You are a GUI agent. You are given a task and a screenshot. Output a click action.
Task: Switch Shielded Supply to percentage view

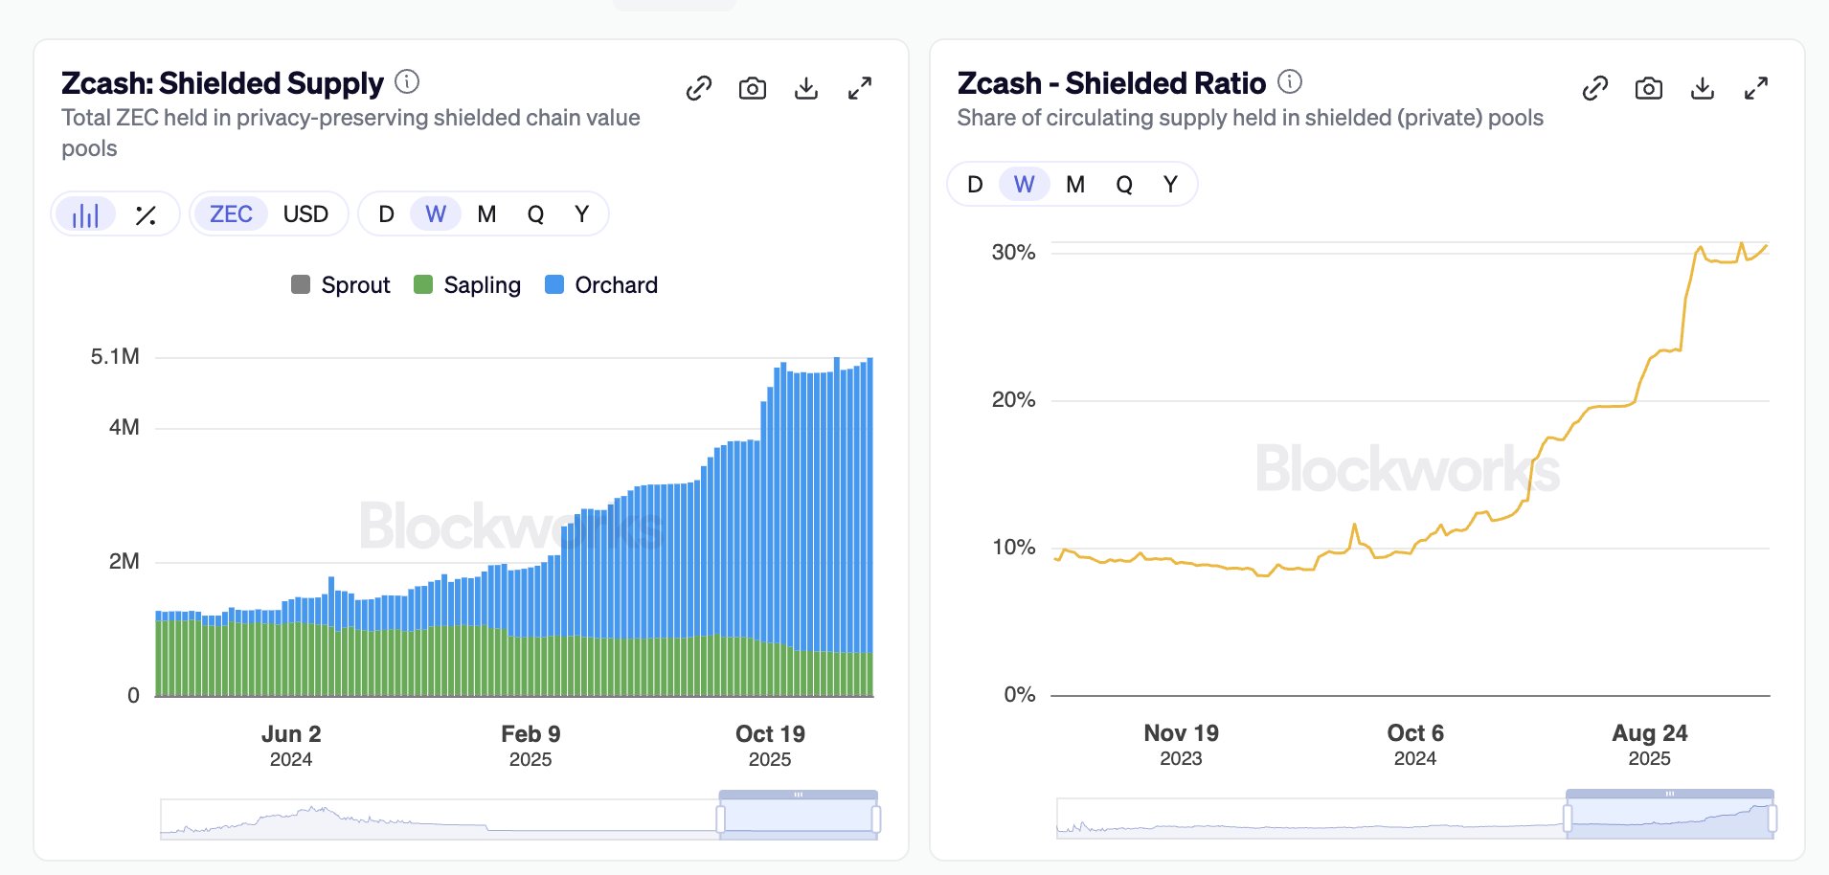click(146, 214)
